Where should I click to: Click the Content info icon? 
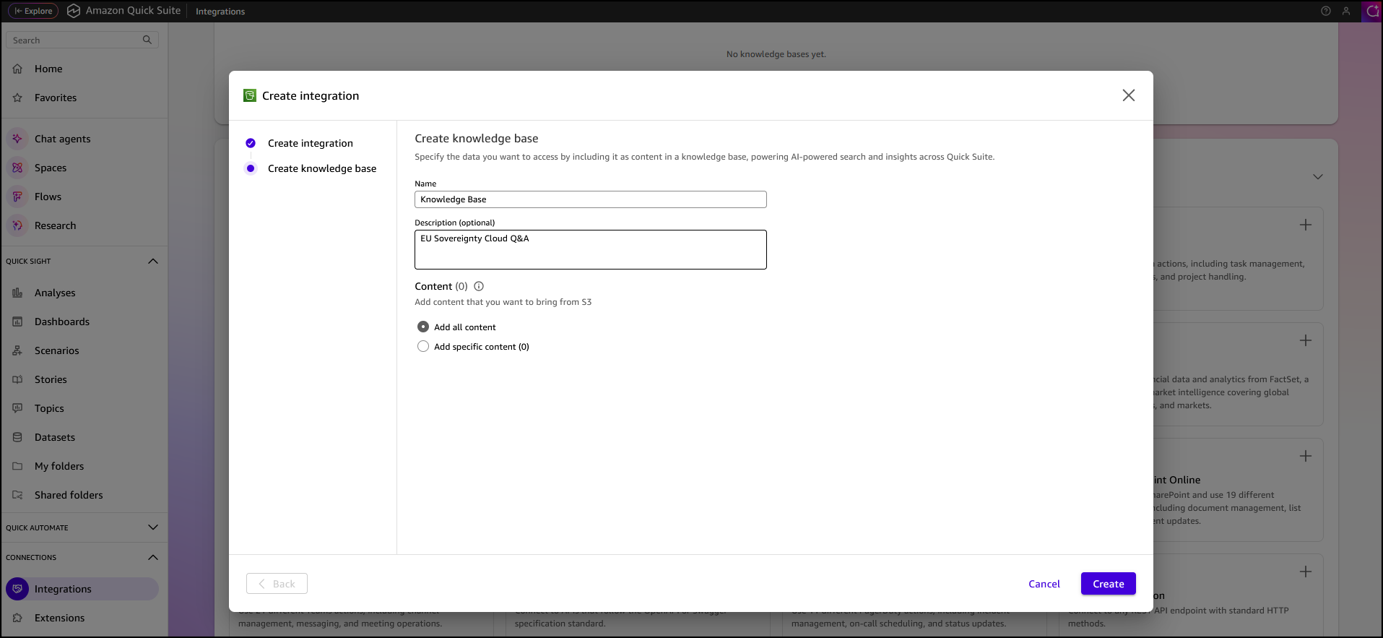[479, 286]
